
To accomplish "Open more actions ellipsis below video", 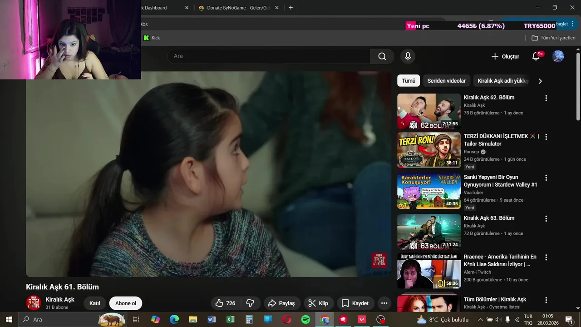I will tap(384, 303).
